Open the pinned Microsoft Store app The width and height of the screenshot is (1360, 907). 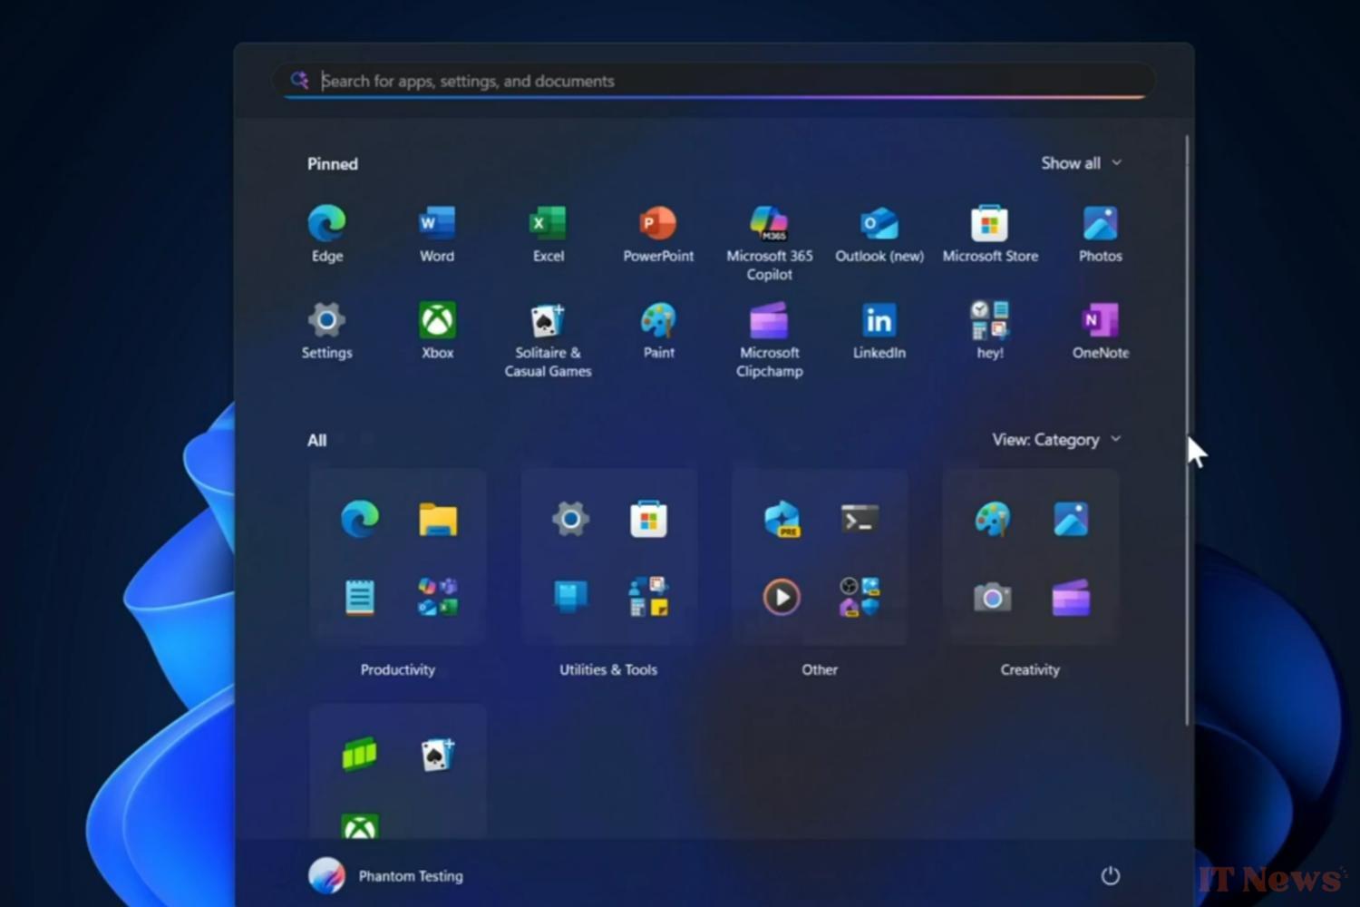pyautogui.click(x=990, y=234)
